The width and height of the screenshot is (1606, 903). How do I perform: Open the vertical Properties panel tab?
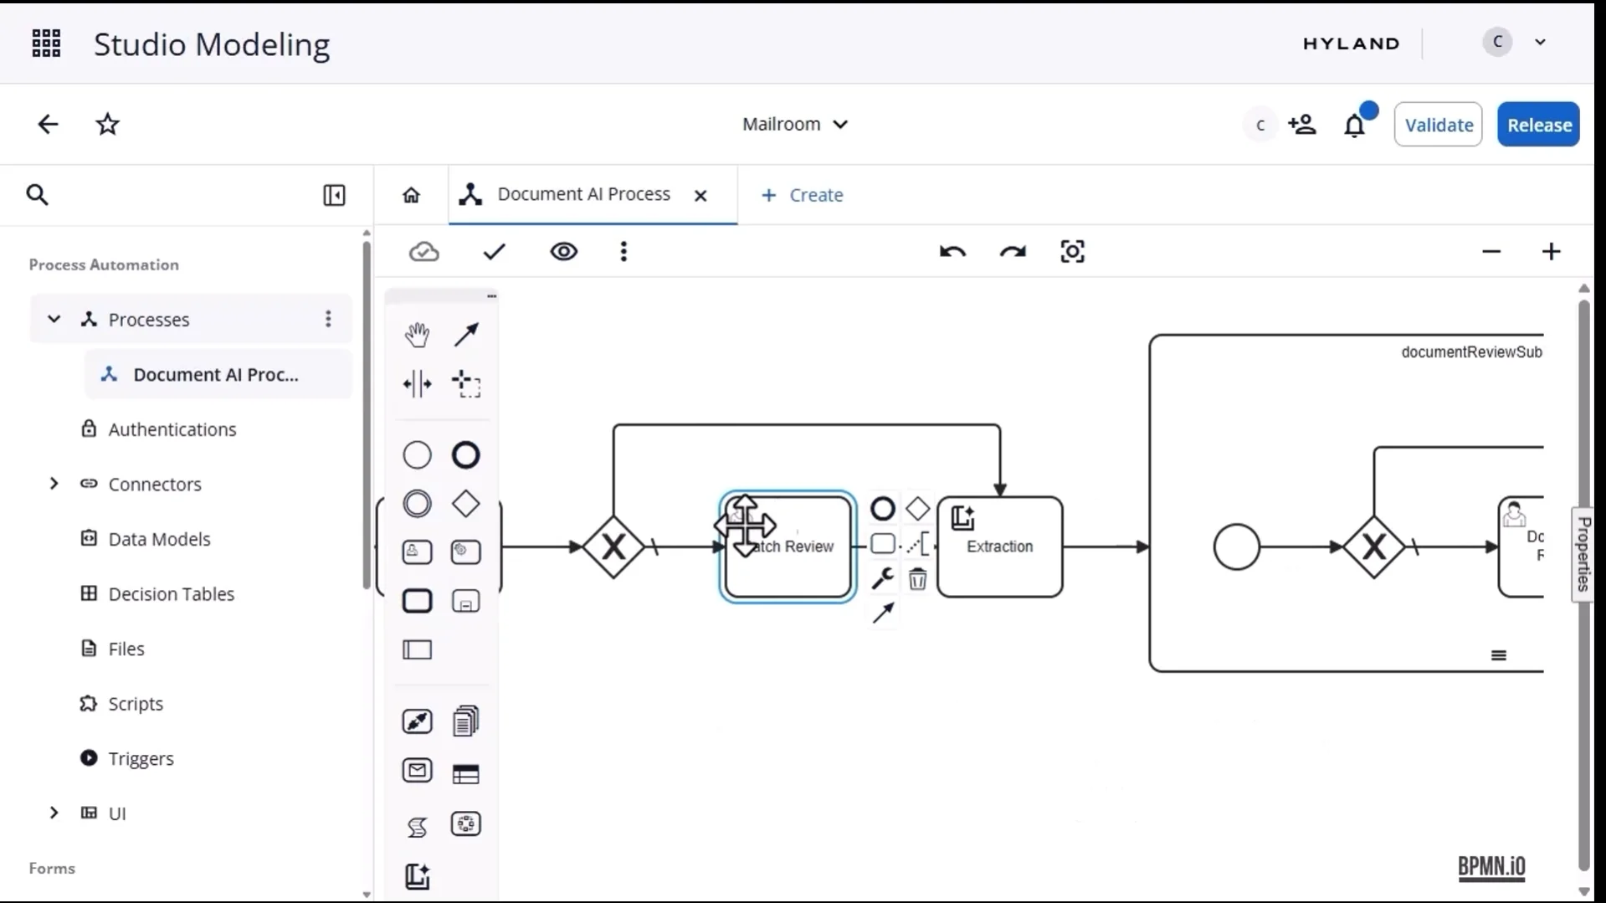(x=1583, y=554)
